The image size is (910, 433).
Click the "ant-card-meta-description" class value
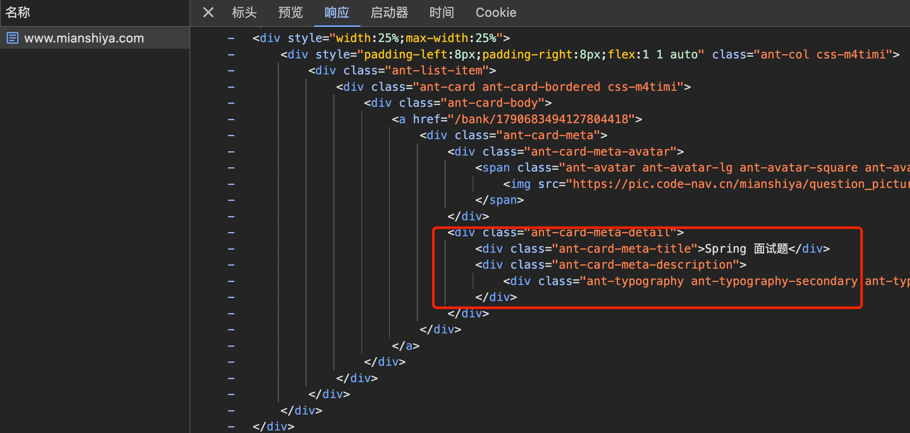pyautogui.click(x=646, y=265)
